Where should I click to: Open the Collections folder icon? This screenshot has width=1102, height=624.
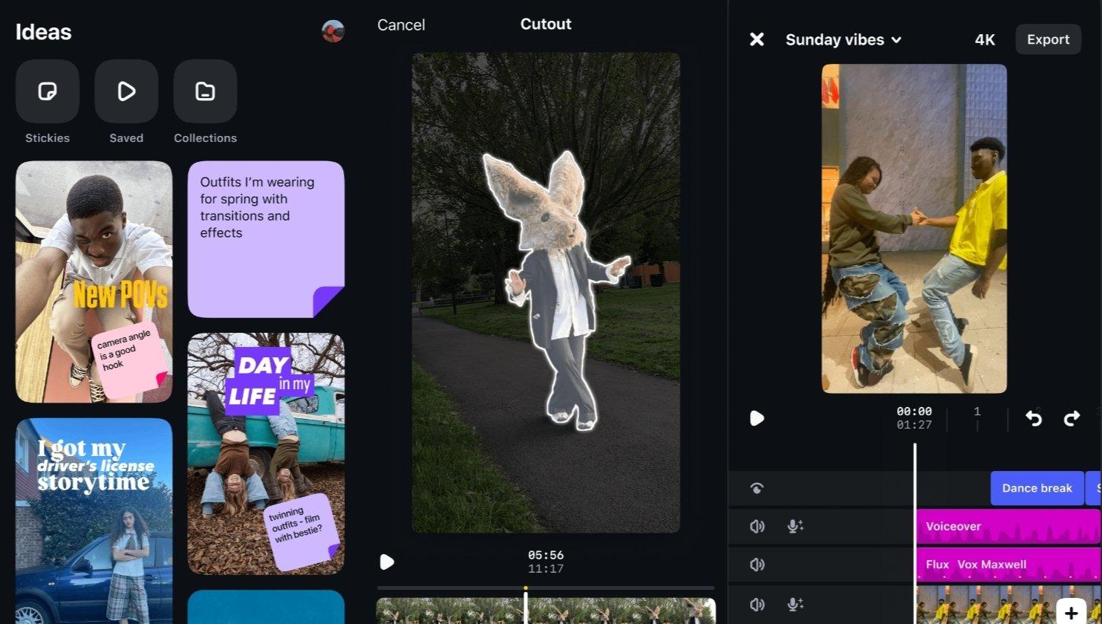205,91
